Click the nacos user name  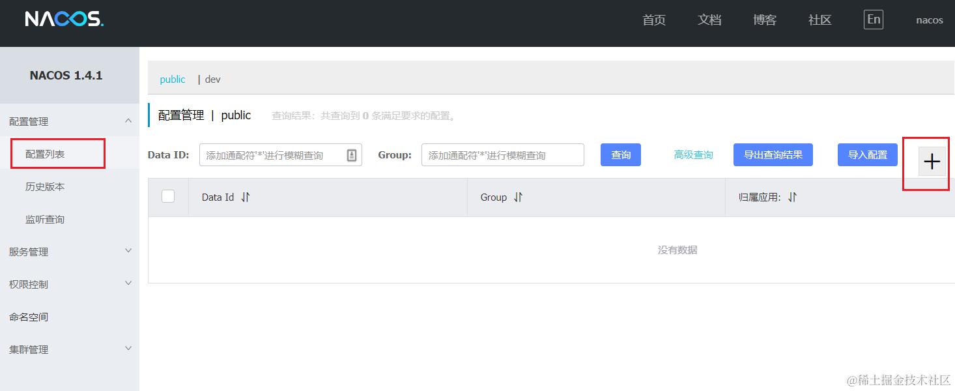coord(930,20)
